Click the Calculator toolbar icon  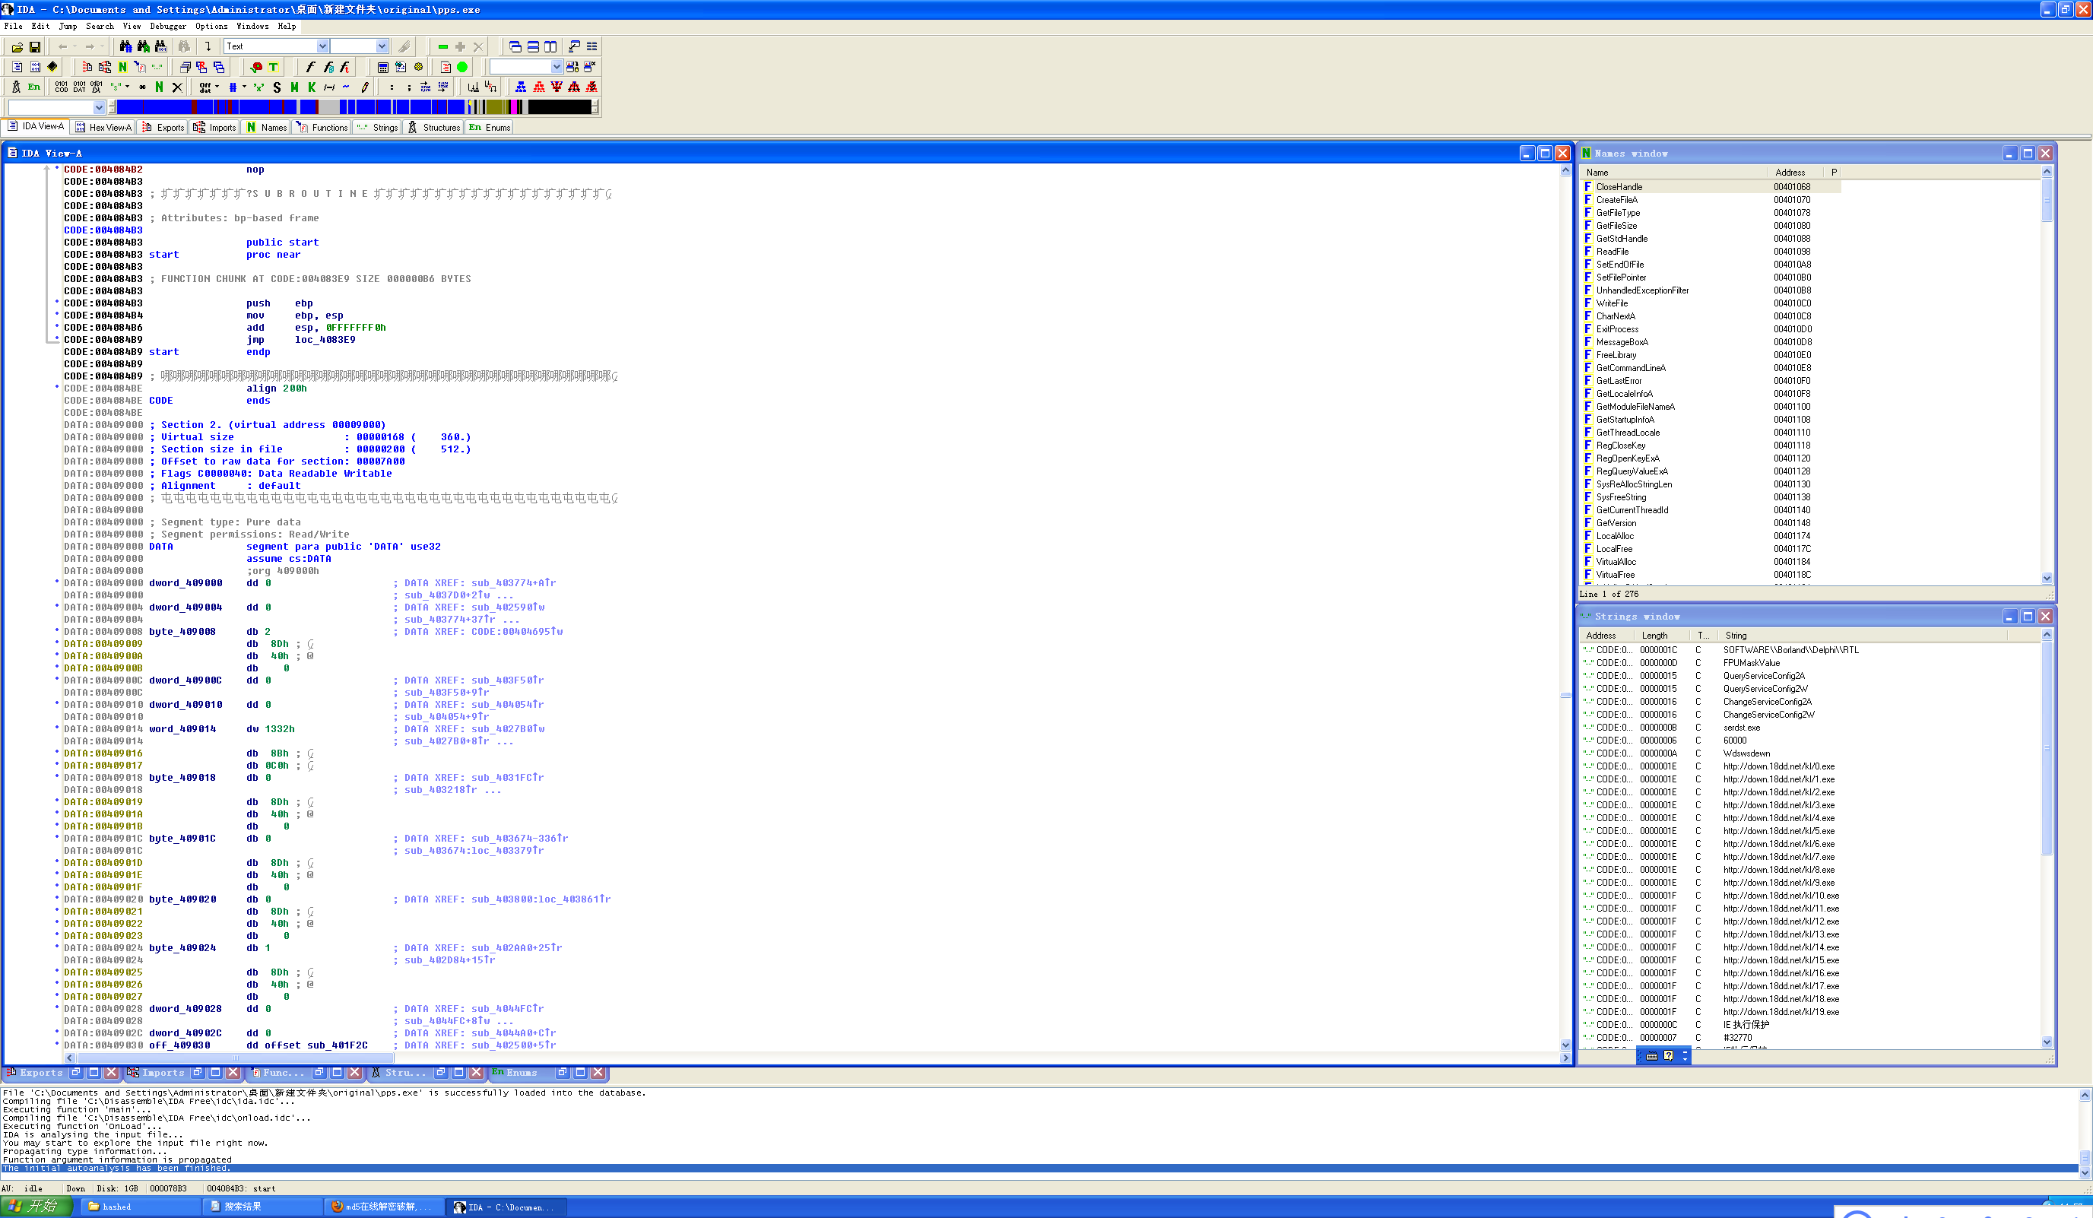[383, 68]
